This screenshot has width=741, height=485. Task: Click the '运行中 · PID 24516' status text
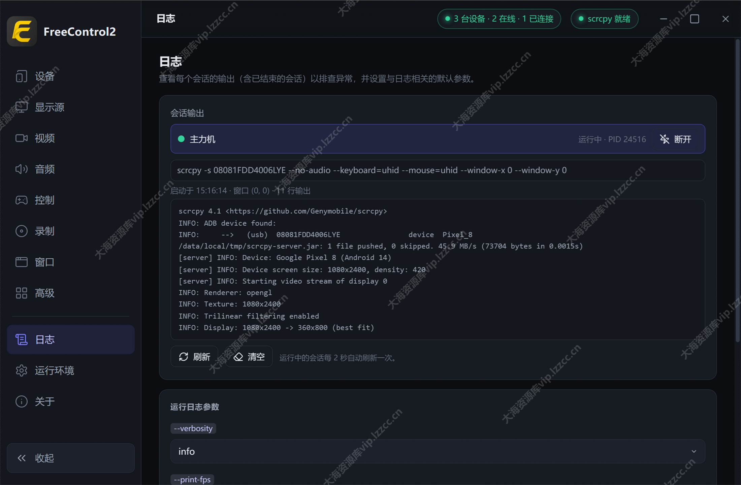[612, 139]
